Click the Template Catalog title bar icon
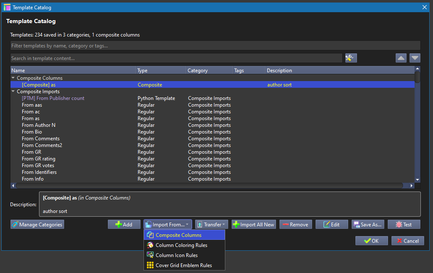This screenshot has width=433, height=273. (7, 8)
